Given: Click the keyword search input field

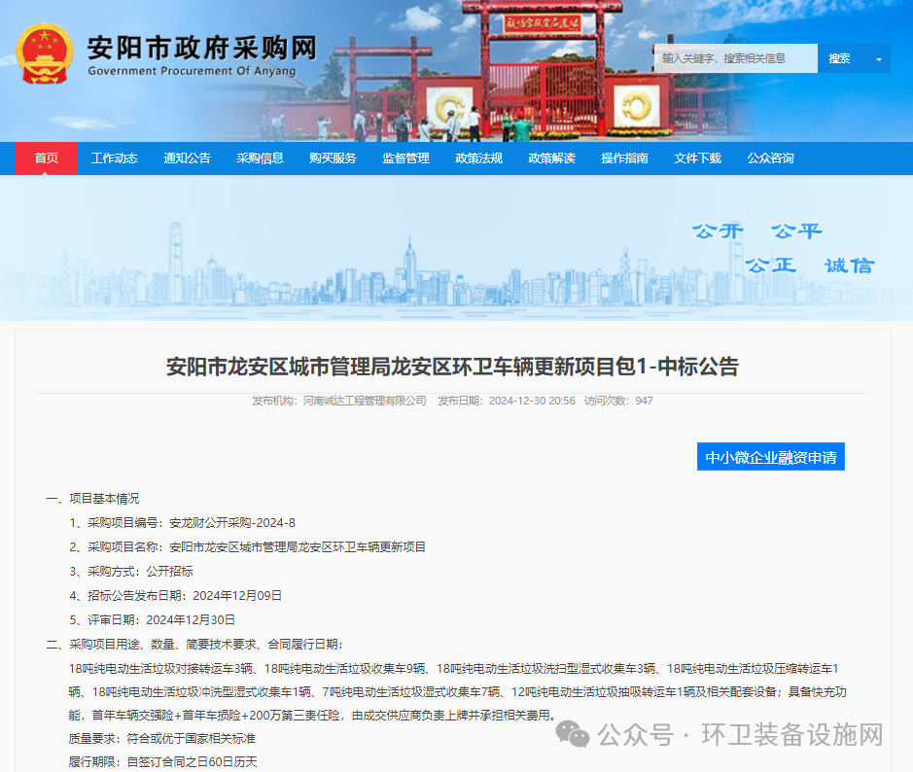Looking at the screenshot, I should click(x=739, y=58).
